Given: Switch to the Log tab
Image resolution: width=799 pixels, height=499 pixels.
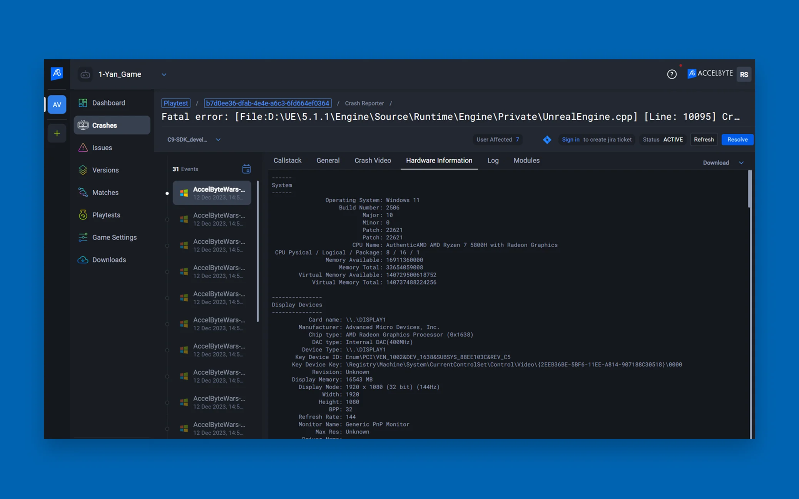Looking at the screenshot, I should click(x=493, y=161).
